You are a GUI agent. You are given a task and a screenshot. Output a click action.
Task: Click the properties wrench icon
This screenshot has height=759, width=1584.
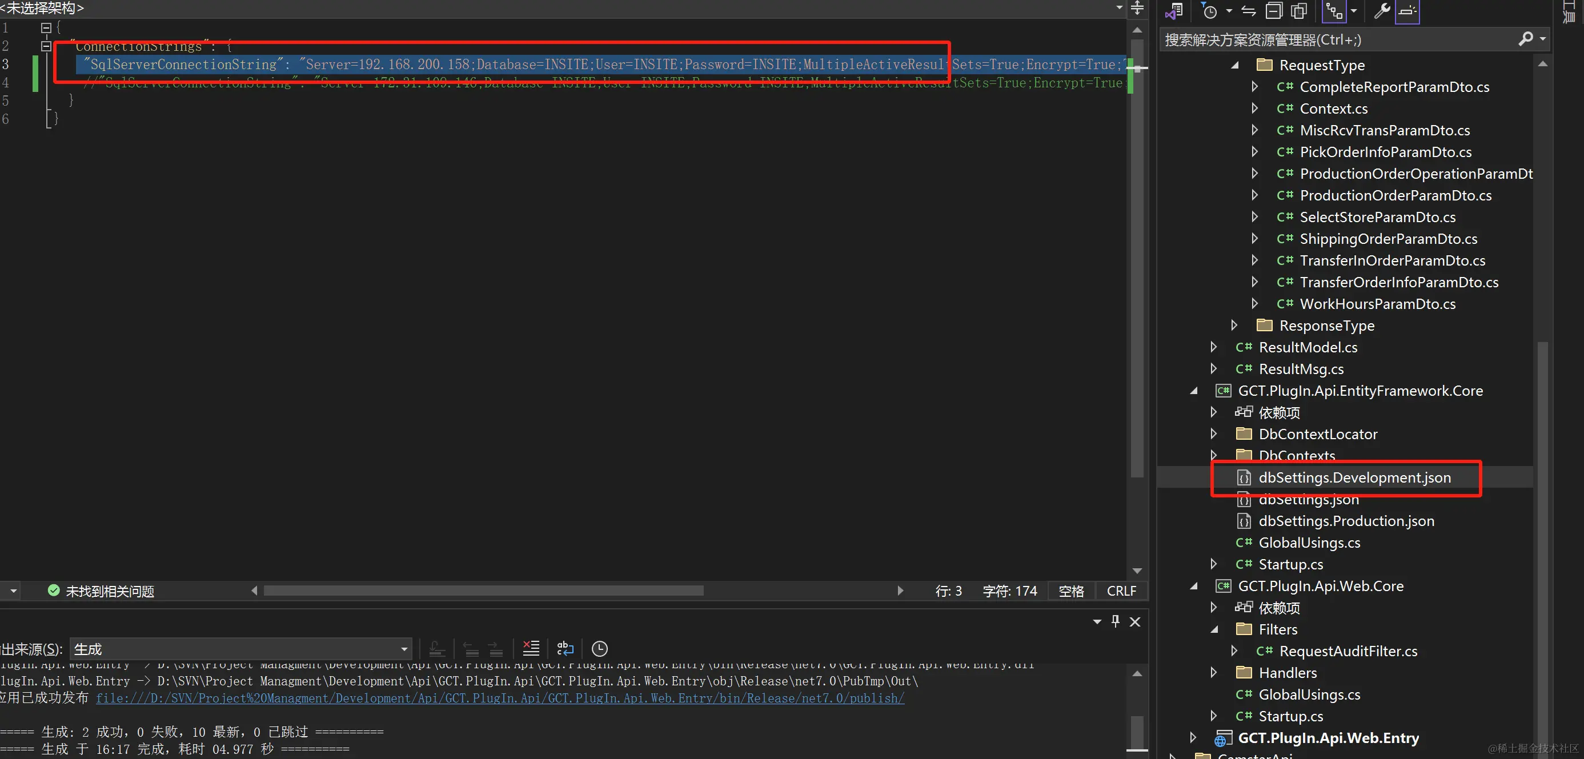click(1382, 11)
